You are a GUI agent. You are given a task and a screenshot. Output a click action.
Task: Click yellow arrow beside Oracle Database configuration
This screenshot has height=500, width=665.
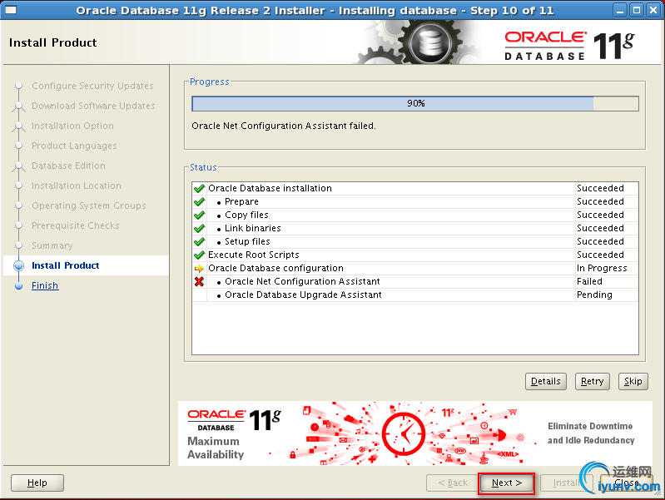(199, 269)
